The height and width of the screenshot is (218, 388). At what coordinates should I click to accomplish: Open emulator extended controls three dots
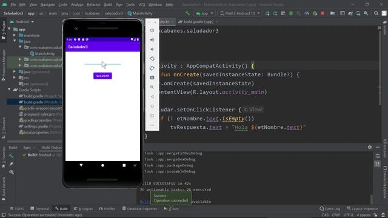[152, 125]
